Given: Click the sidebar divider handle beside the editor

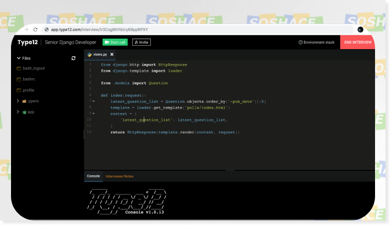Looking at the screenshot, I should point(84,134).
